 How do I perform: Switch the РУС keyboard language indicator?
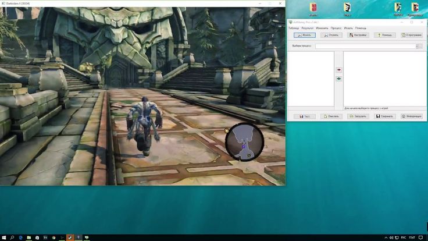point(404,238)
